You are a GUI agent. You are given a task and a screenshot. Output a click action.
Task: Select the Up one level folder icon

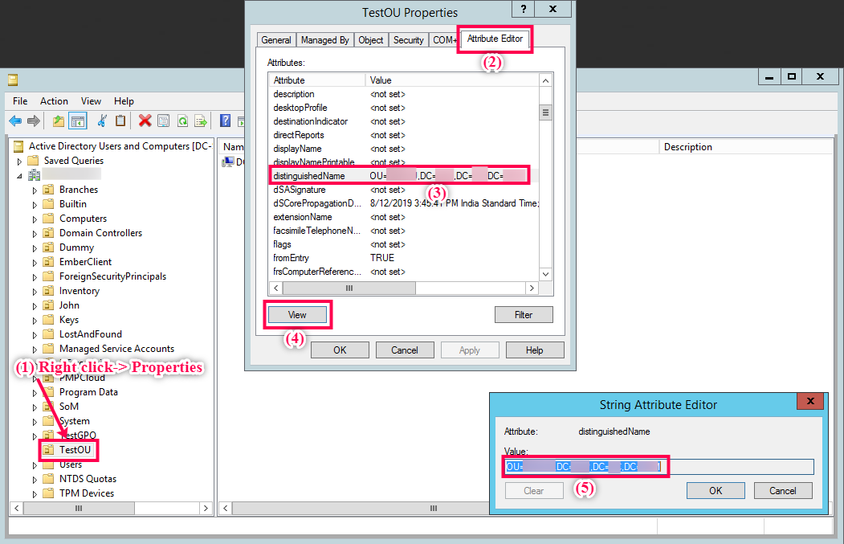coord(58,121)
